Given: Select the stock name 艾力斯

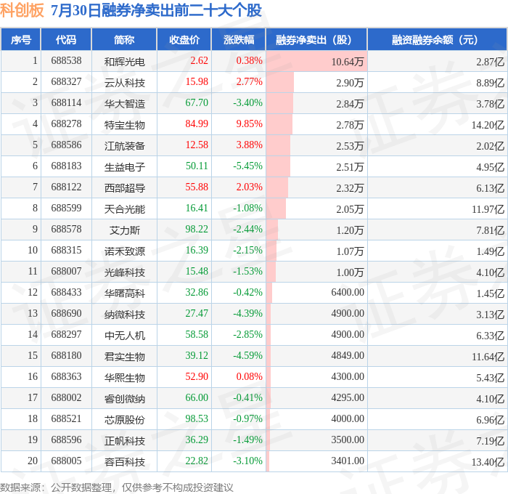Looking at the screenshot, I should [x=124, y=230].
